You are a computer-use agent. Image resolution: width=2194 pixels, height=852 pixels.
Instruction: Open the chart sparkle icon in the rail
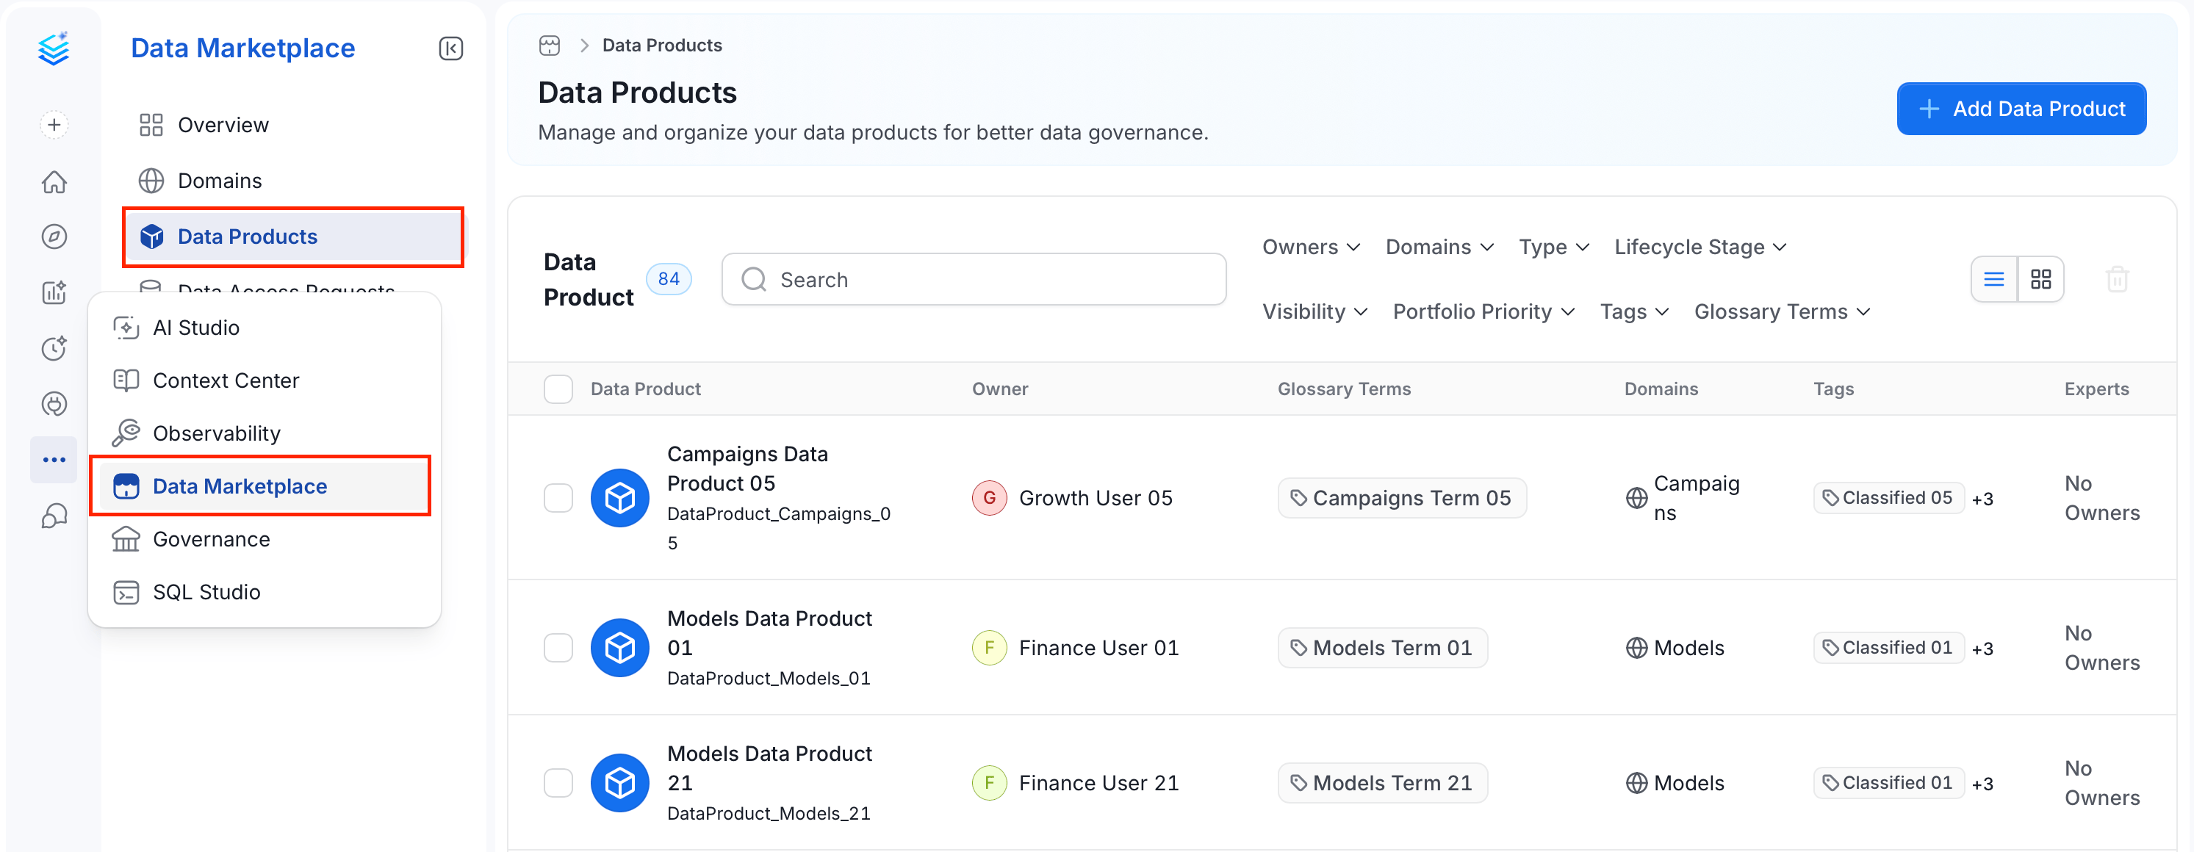coord(54,292)
